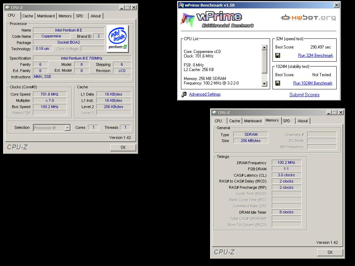Click the Threads count field

click(x=125, y=127)
